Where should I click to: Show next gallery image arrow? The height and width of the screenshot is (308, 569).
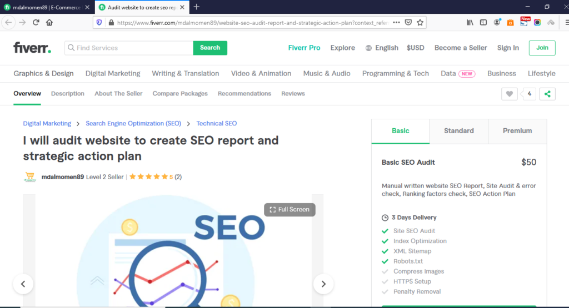pos(323,284)
